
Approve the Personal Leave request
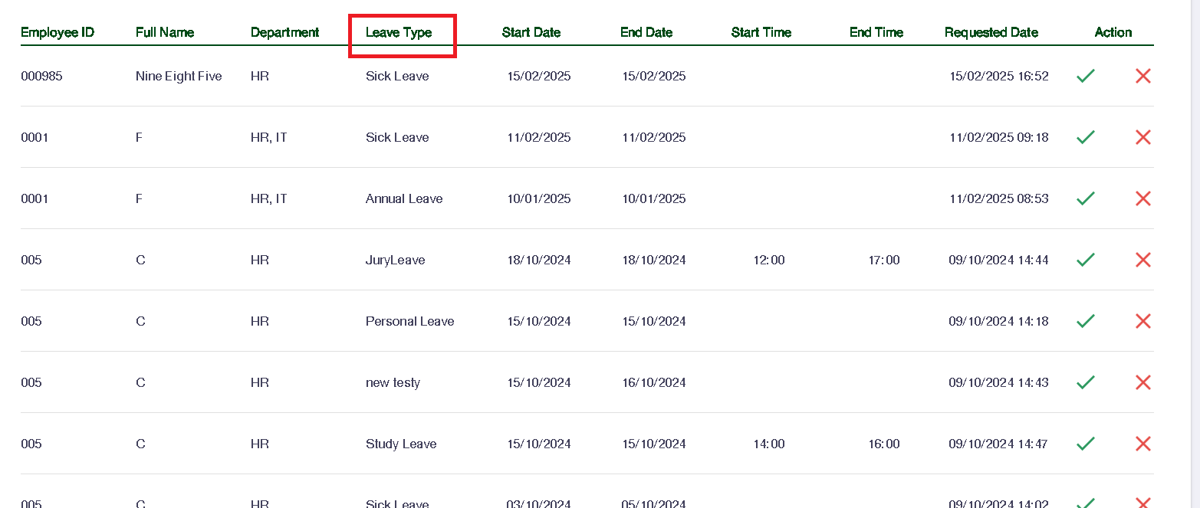coord(1085,321)
